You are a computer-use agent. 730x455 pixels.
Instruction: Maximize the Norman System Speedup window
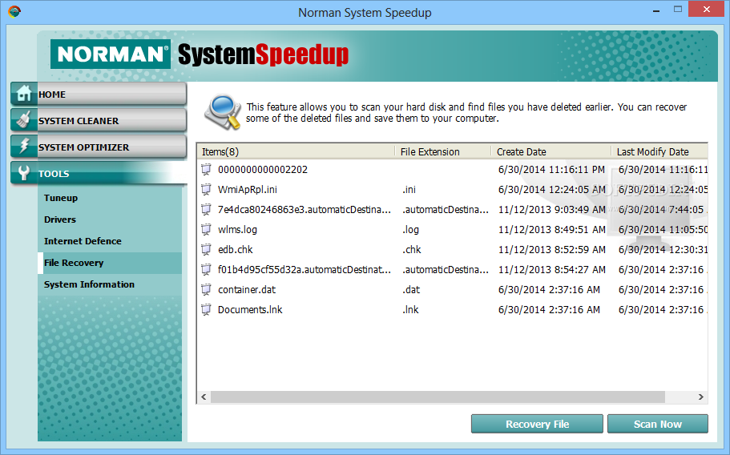point(678,10)
